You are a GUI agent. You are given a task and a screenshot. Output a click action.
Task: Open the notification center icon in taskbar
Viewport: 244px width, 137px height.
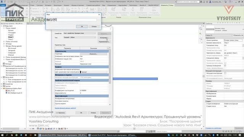pyautogui.click(x=240, y=135)
